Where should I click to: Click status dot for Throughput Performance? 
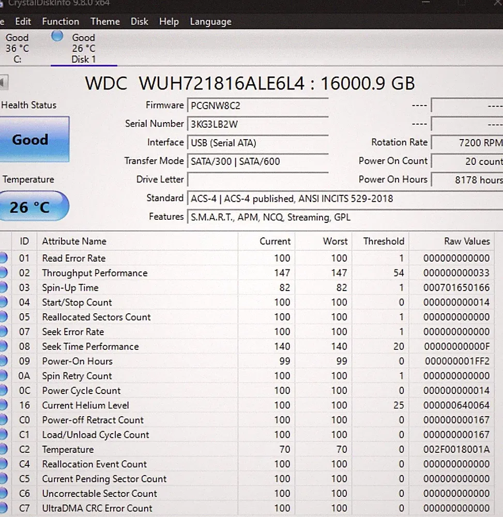tap(3, 272)
